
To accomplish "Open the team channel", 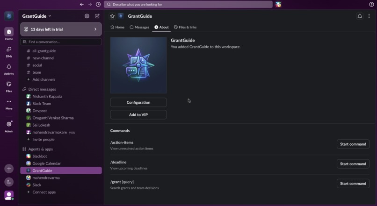I will (x=61, y=72).
